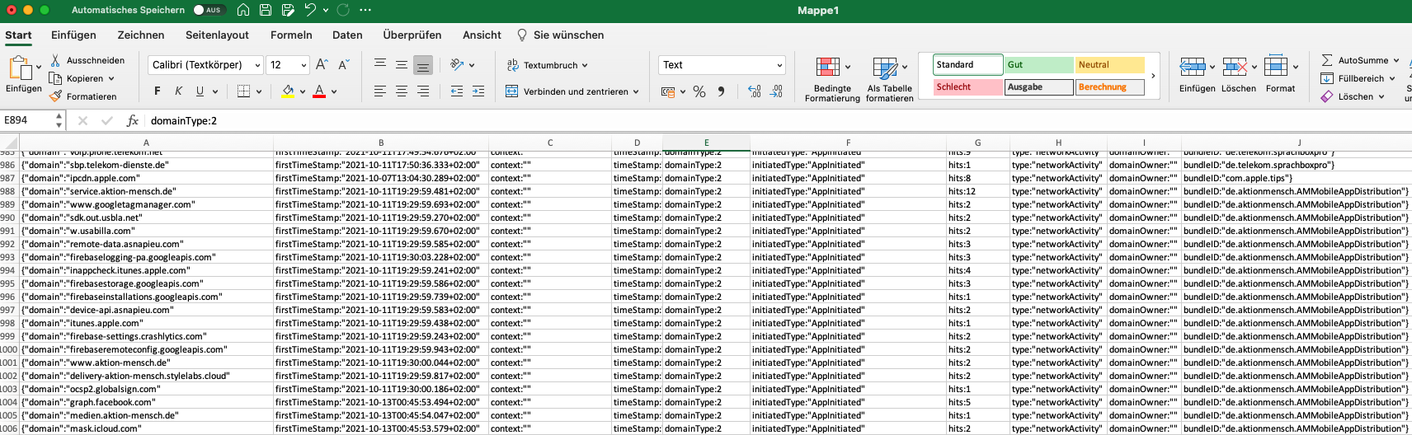Image resolution: width=1412 pixels, height=435 pixels.
Task: Click Ausschneiden scissors button
Action: point(87,60)
